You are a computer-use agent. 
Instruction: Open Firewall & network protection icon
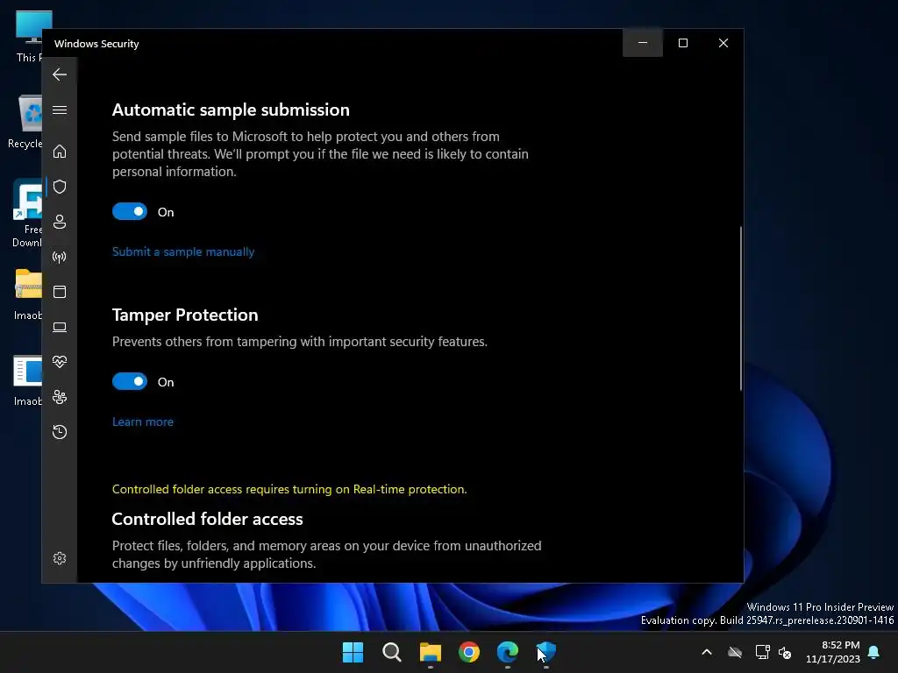pyautogui.click(x=60, y=257)
